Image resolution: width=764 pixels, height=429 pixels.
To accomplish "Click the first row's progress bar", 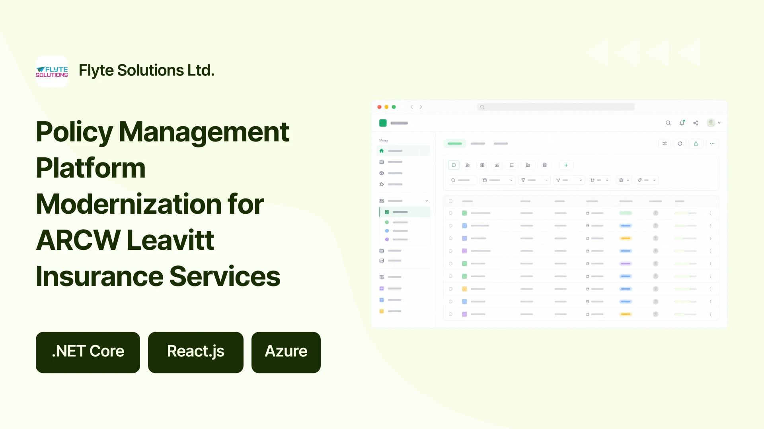I will pyautogui.click(x=685, y=213).
